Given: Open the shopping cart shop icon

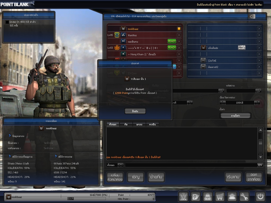Looking at the screenshot, I should pyautogui.click(x=220, y=196).
